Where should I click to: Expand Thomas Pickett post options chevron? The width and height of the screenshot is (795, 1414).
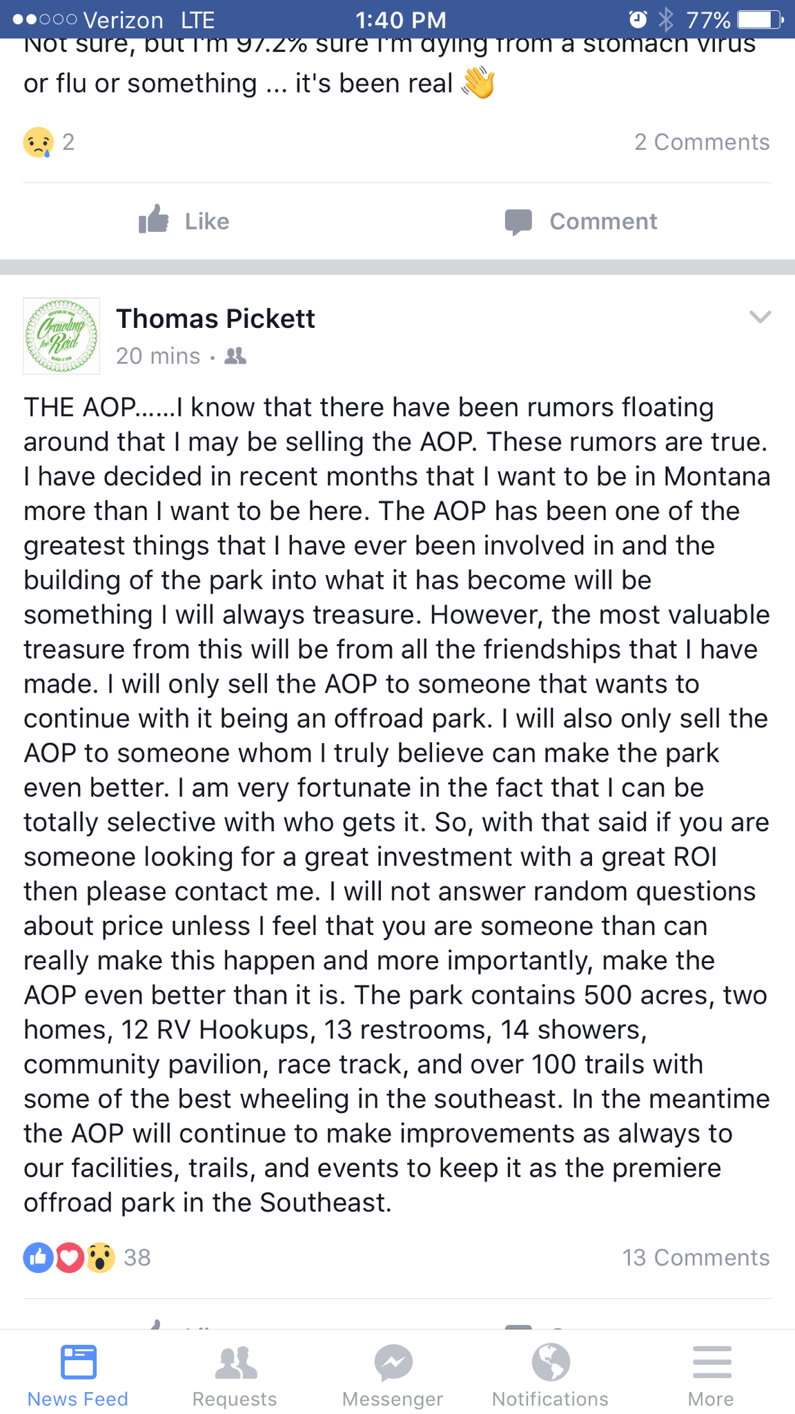760,317
